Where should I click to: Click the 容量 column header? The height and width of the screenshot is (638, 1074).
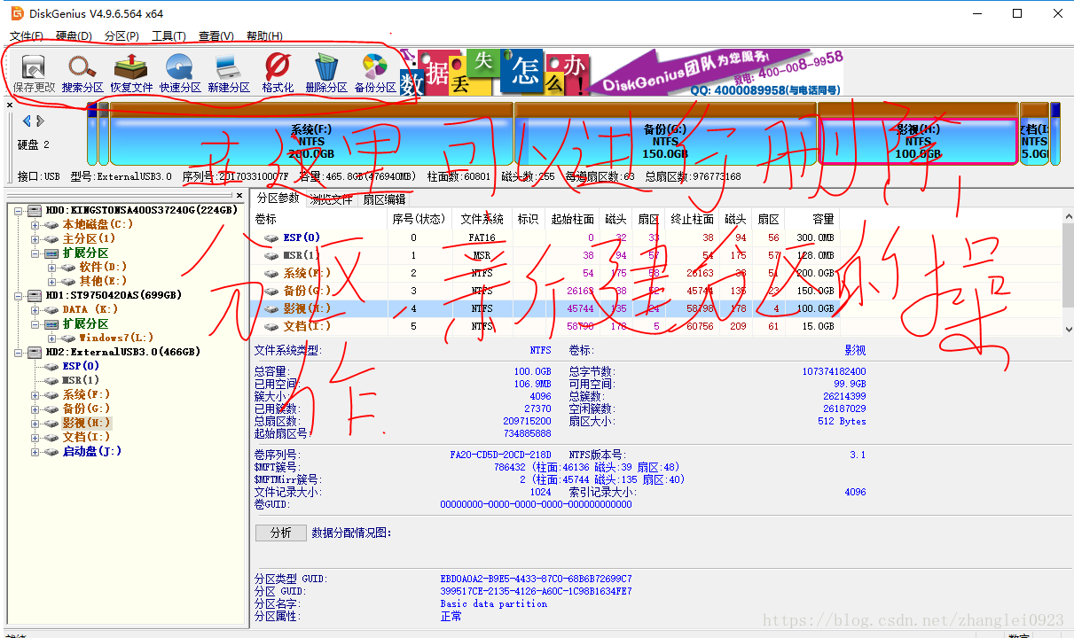811,218
